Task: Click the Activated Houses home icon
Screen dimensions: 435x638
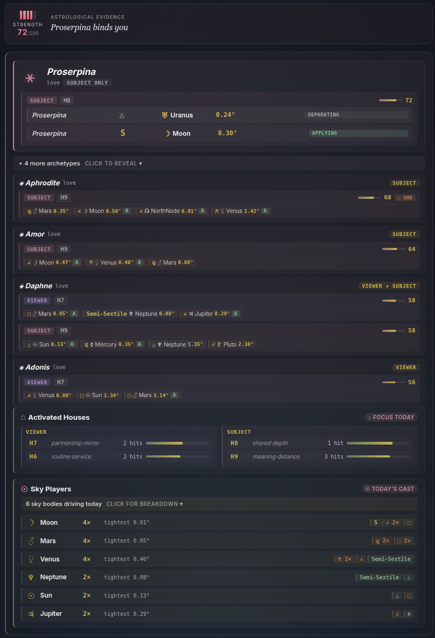Action: pos(23,418)
